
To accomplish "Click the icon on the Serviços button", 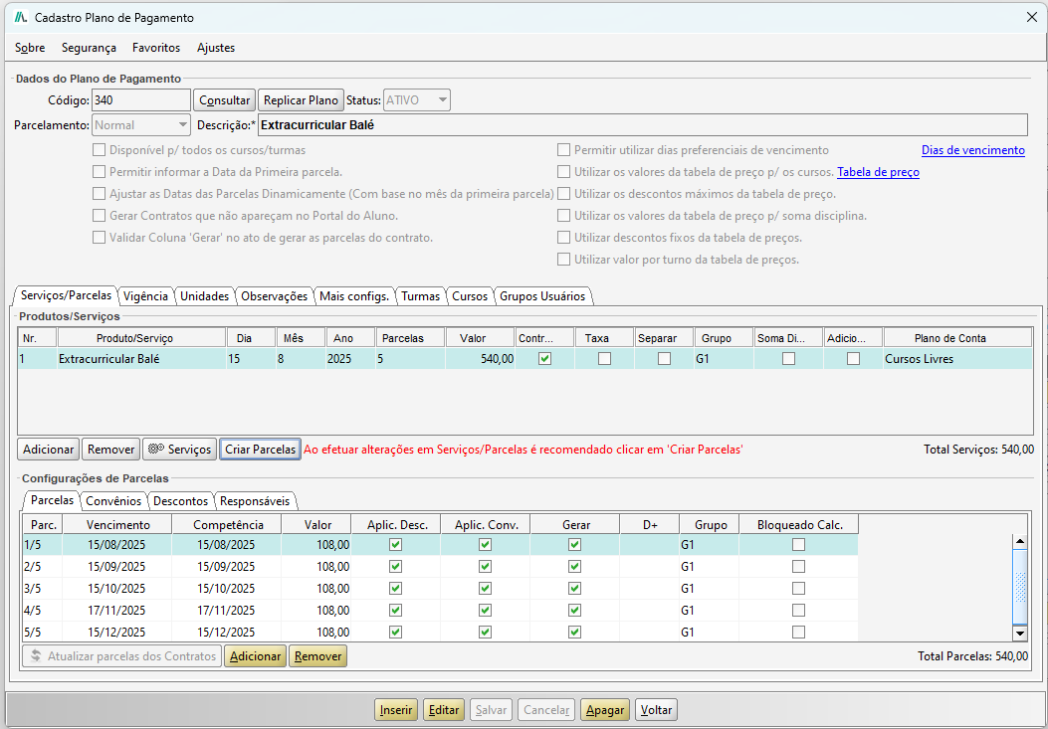I will pyautogui.click(x=155, y=449).
